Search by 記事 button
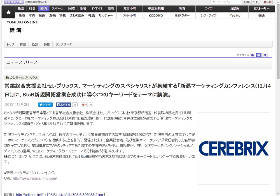The height and width of the screenshot is (196, 280). (x=247, y=2)
